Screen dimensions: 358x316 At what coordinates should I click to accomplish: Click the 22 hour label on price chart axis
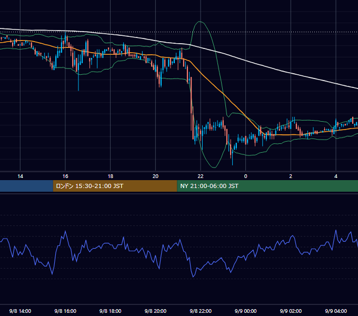[x=201, y=176]
